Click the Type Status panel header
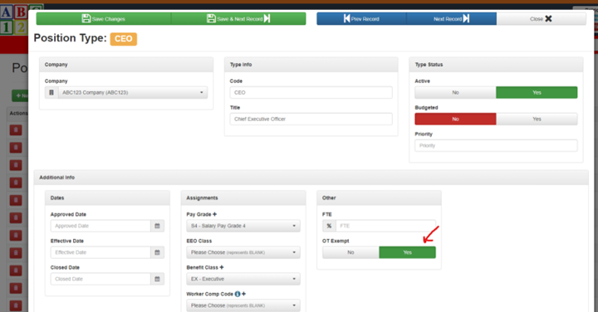This screenshot has height=312, width=598. [496, 65]
